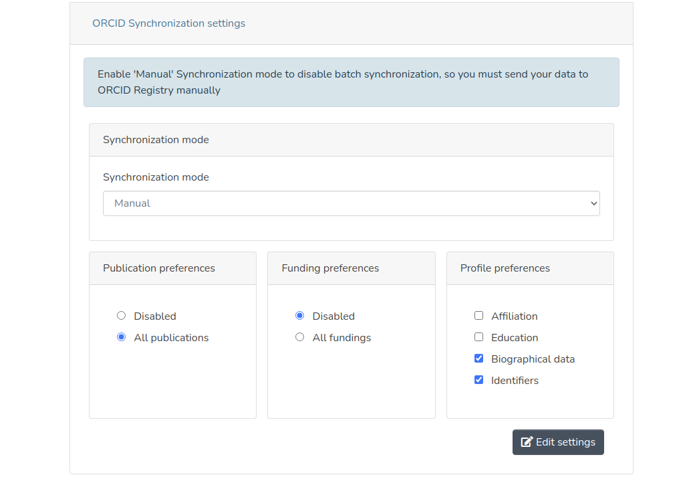The height and width of the screenshot is (477, 697).
Task: Click the pencil icon in Edit settings
Action: (527, 442)
